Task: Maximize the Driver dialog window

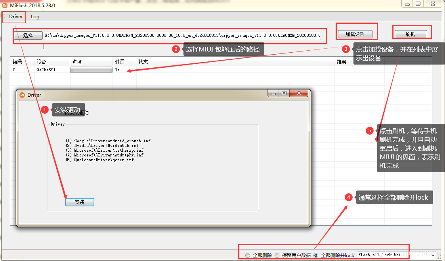Action: tap(284, 93)
